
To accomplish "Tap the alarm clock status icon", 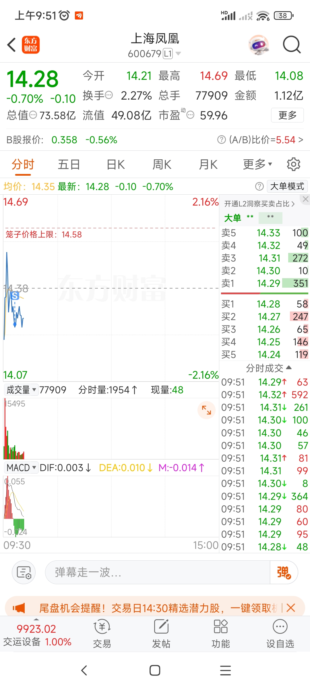I will tap(64, 15).
